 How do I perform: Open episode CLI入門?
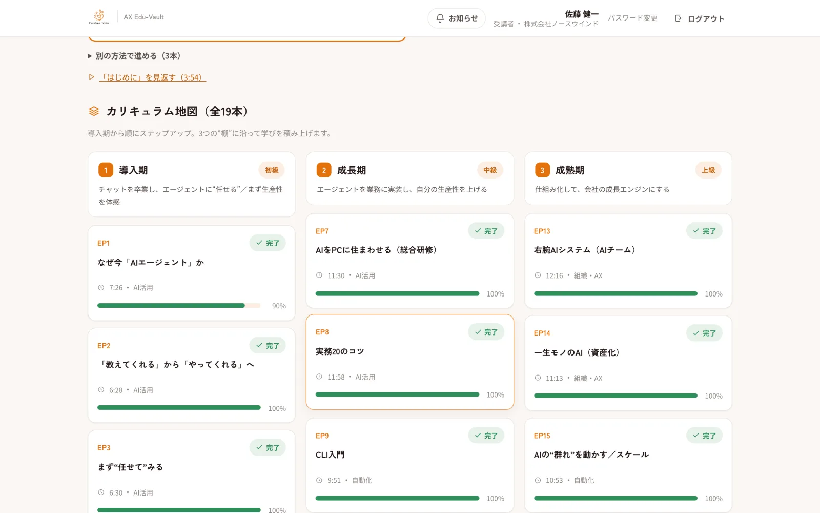[x=410, y=465]
